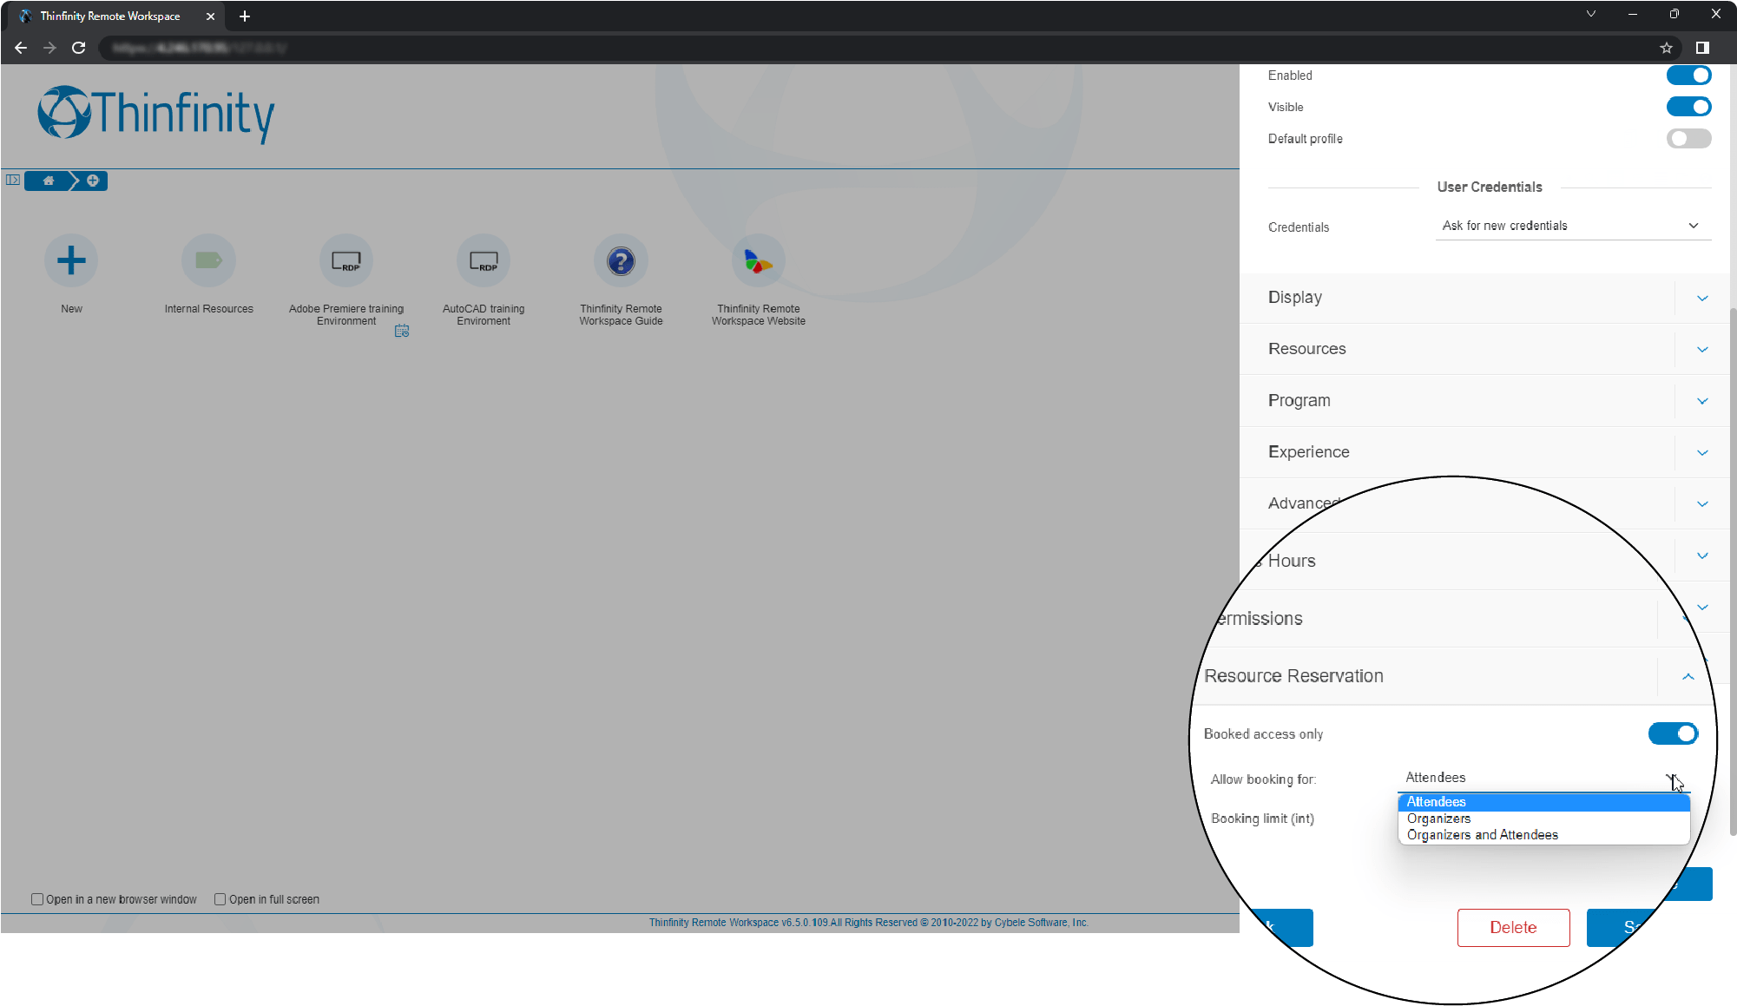This screenshot has height=1006, width=1737.
Task: Click the browser back arrow
Action: click(21, 48)
